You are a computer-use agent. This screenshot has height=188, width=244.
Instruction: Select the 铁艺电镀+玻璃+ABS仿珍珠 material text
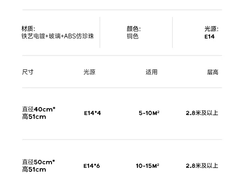58,36
